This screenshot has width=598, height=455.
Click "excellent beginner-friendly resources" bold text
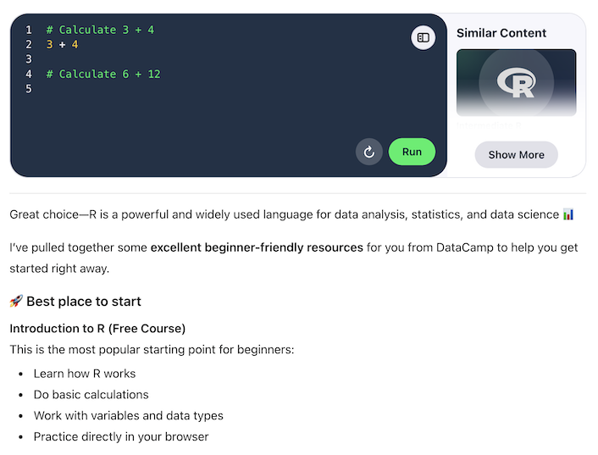click(257, 247)
